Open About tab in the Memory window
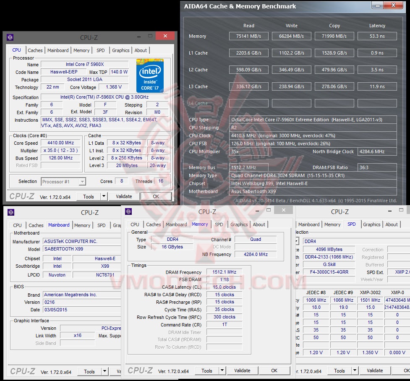Image resolution: width=410 pixels, height=381 pixels. 259,224
